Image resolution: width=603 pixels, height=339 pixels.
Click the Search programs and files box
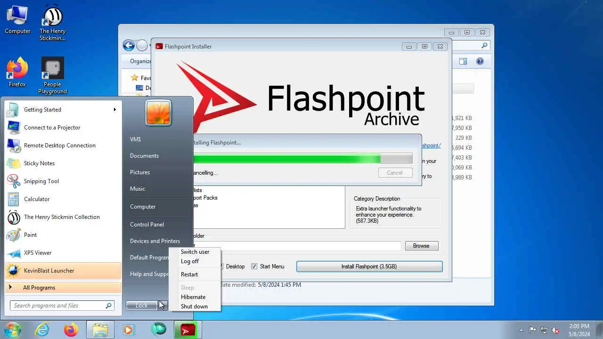[62, 306]
